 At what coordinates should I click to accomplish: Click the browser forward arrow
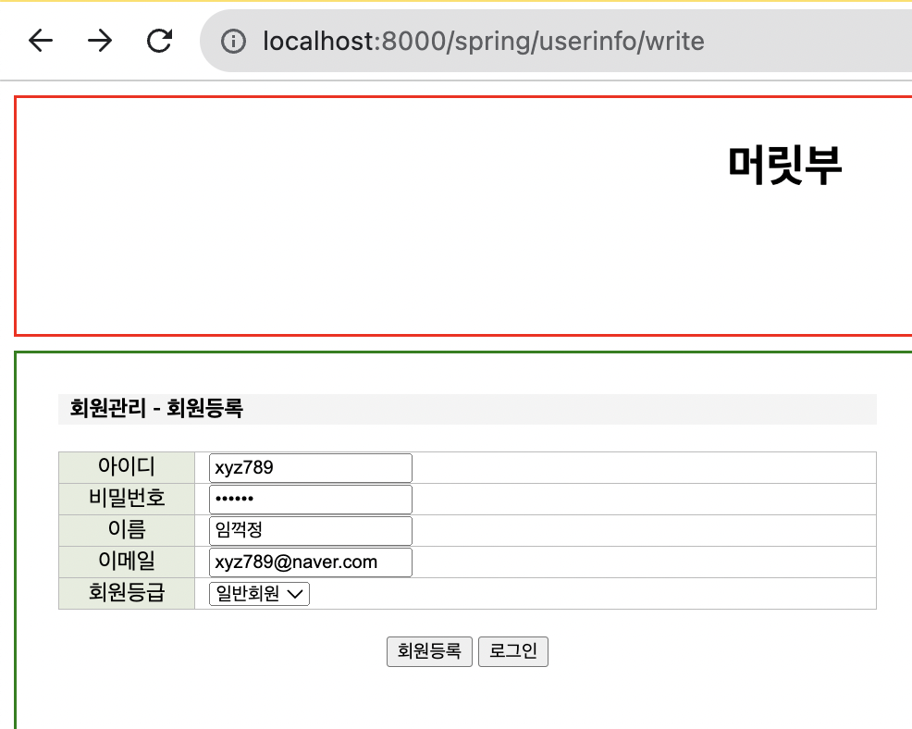click(x=100, y=41)
